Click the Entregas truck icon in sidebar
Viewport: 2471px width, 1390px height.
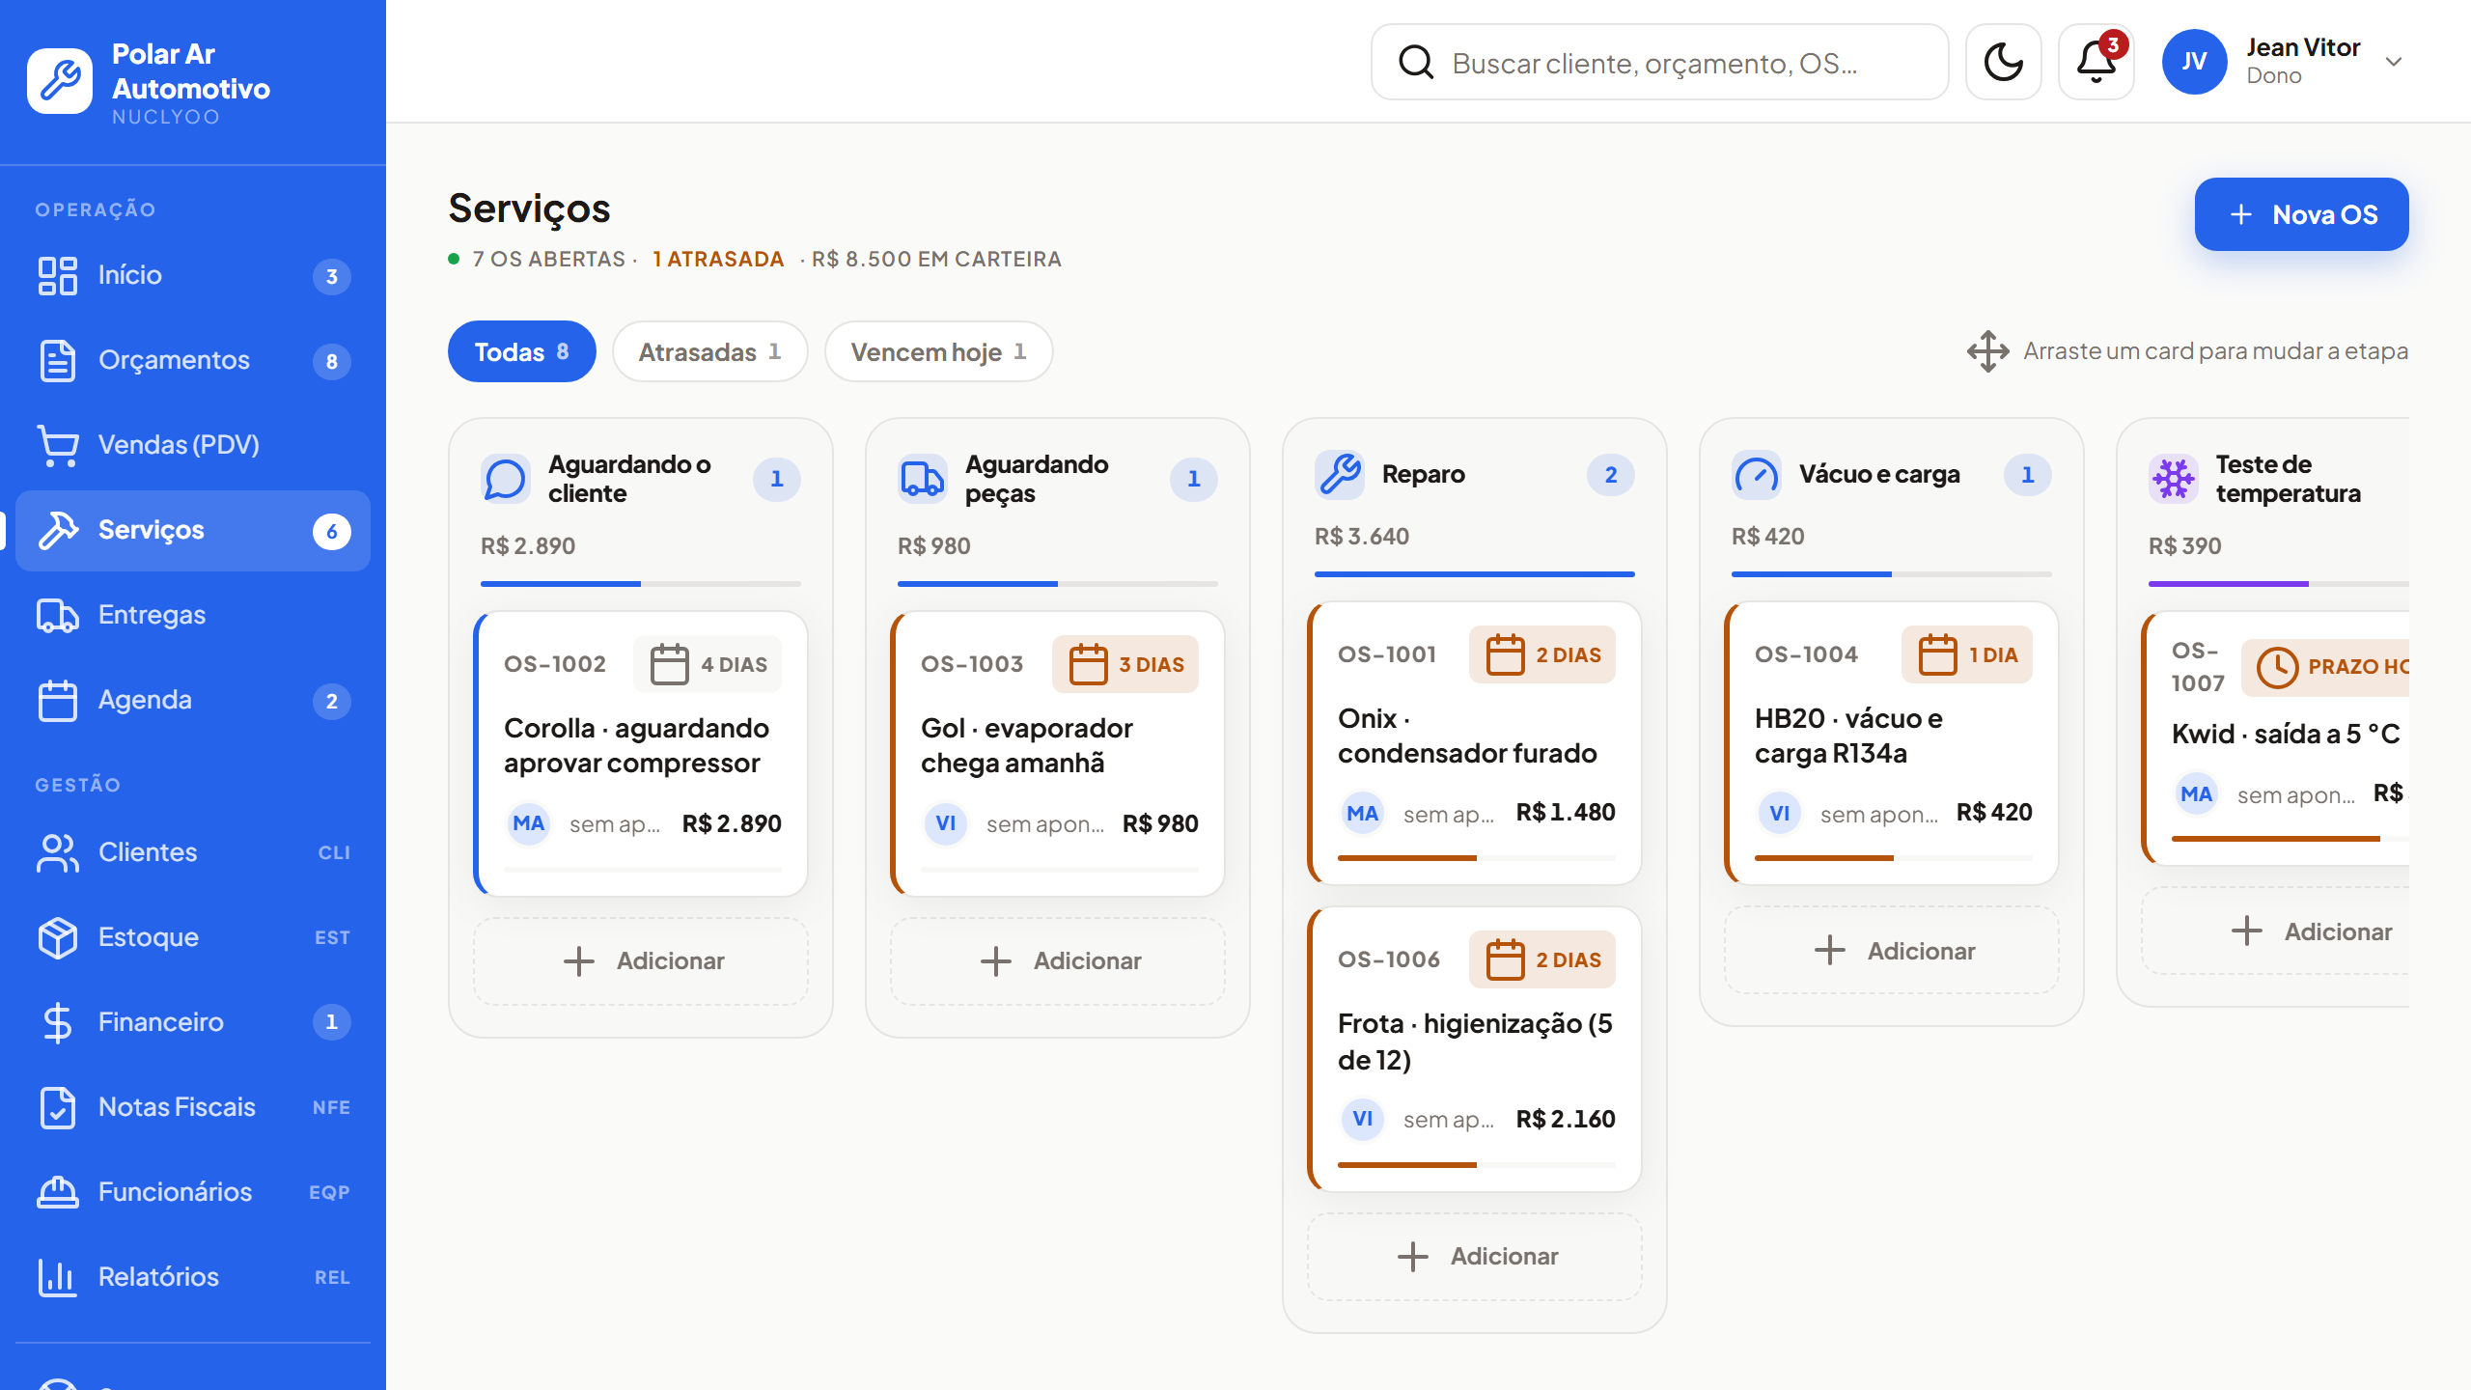click(x=58, y=615)
